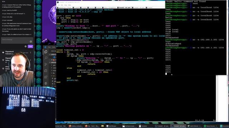
Task: Click the 'udp = assert(socket.udp())' code line
Action: pos(73,28)
